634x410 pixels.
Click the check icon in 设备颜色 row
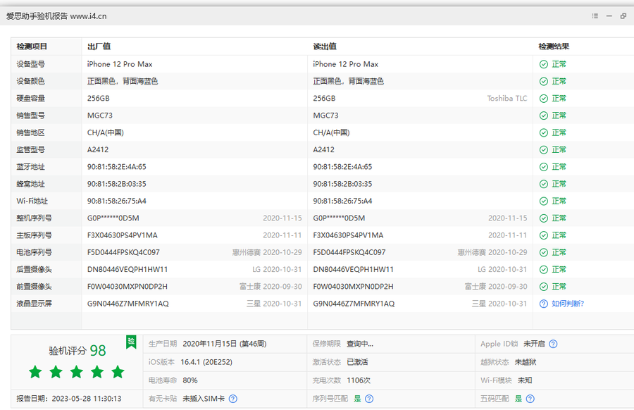click(544, 81)
